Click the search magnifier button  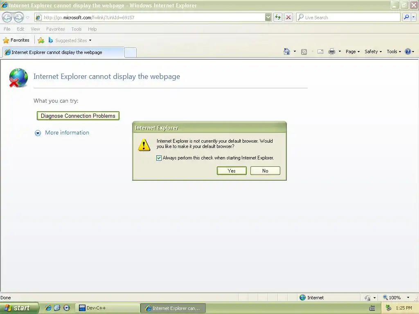[406, 17]
